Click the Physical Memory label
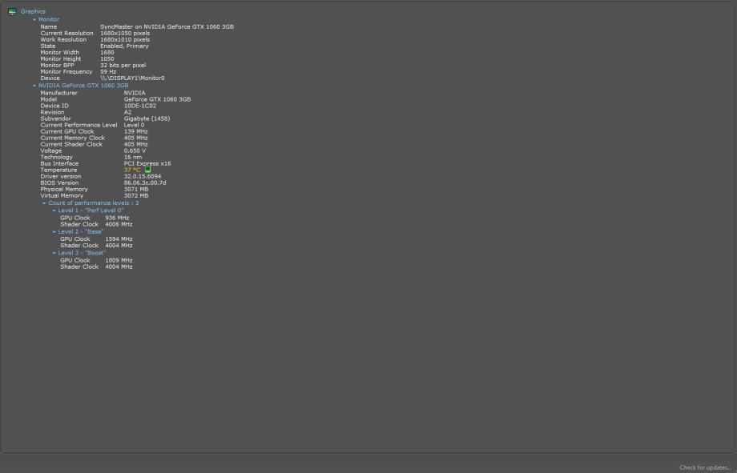The height and width of the screenshot is (473, 737). [x=64, y=190]
